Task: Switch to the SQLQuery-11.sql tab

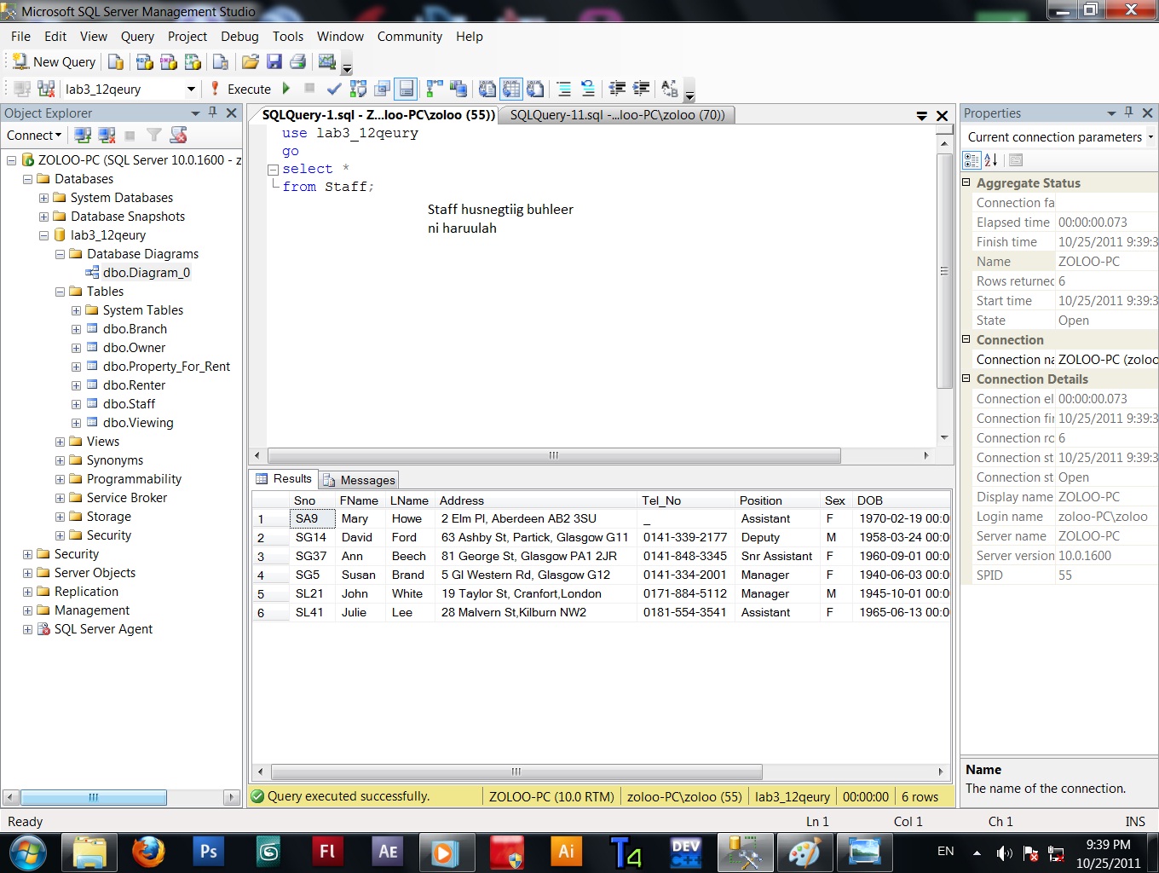Action: pyautogui.click(x=617, y=115)
